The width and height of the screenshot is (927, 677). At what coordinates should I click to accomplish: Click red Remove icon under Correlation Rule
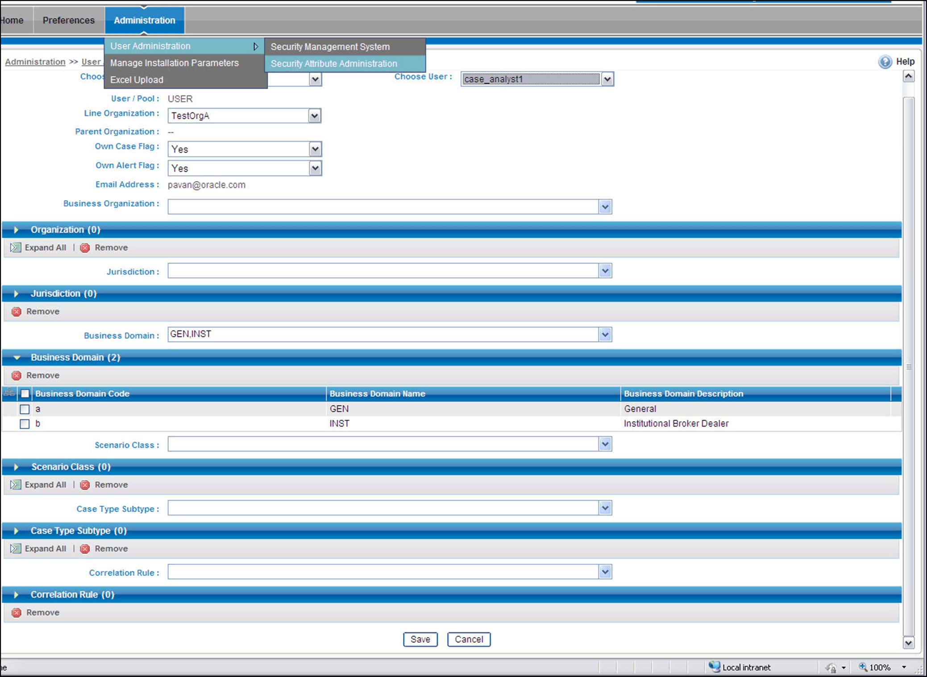click(x=17, y=613)
